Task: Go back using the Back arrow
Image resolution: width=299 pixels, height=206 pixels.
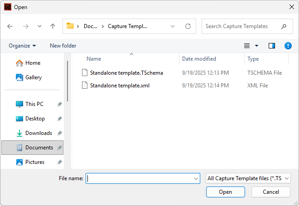Action: pos(10,26)
